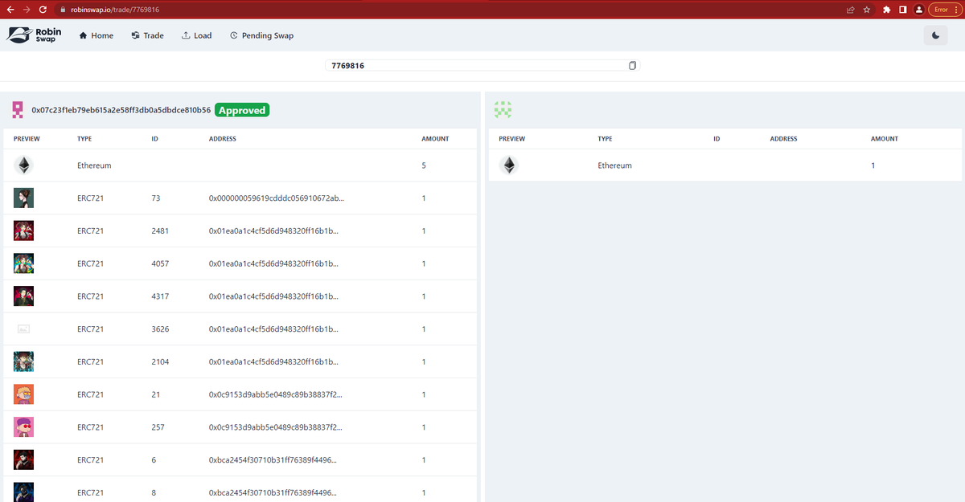Image resolution: width=965 pixels, height=502 pixels.
Task: Bookmark this page with star icon
Action: pyautogui.click(x=866, y=10)
